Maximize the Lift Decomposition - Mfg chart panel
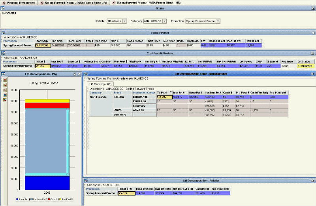 (79, 74)
